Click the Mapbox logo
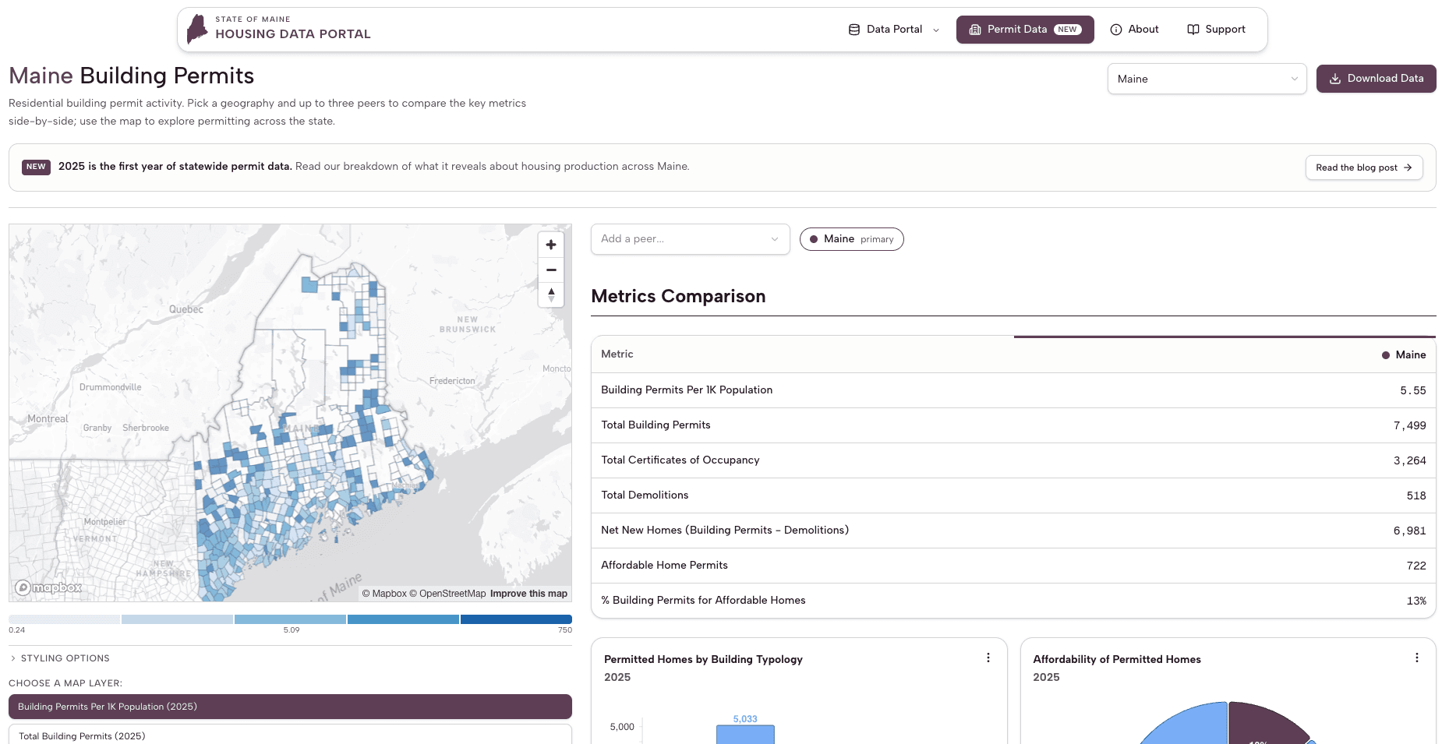This screenshot has width=1449, height=744. coord(48,587)
